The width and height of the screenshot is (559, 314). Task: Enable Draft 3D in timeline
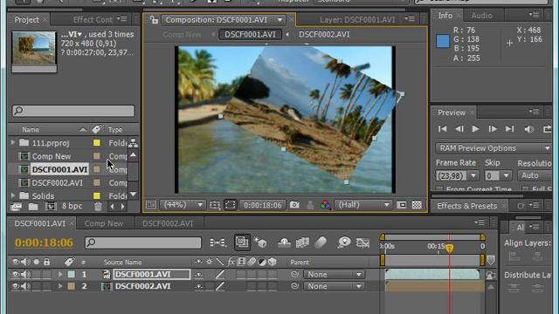pyautogui.click(x=260, y=242)
